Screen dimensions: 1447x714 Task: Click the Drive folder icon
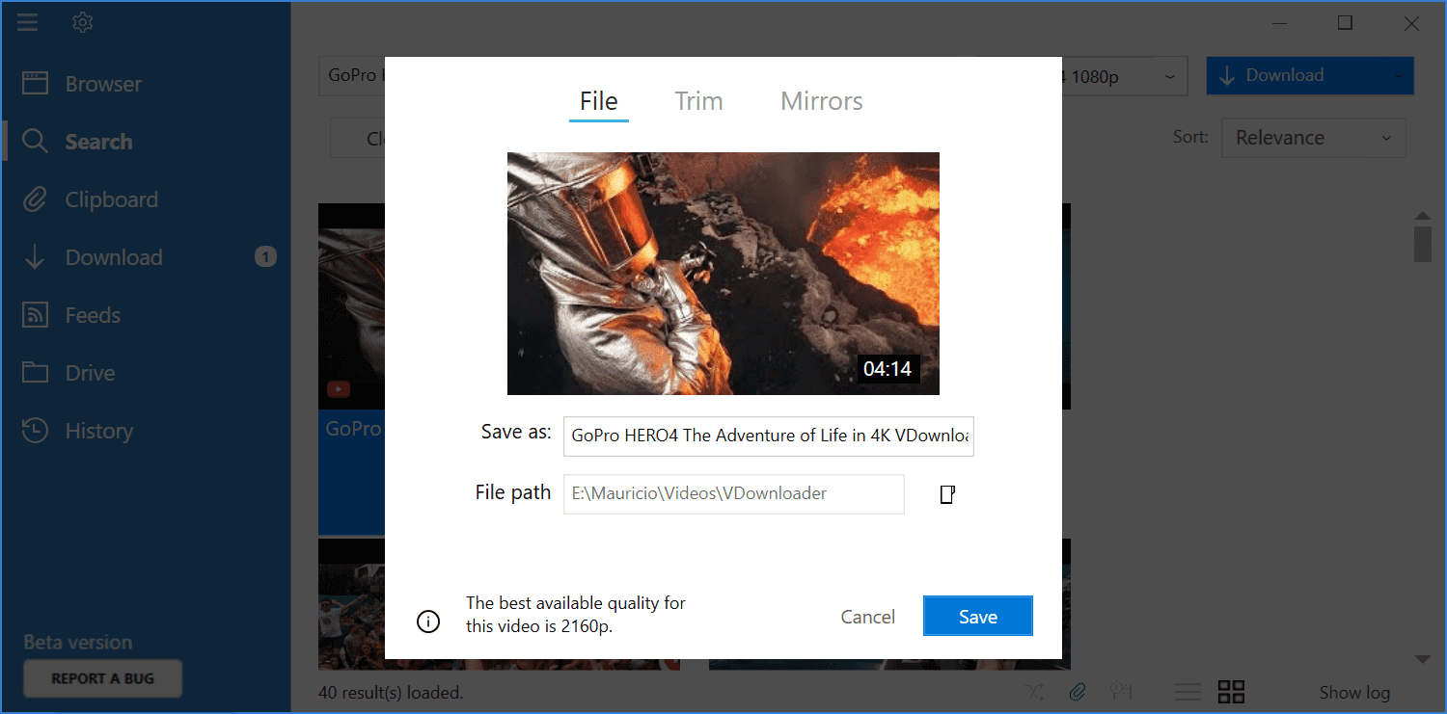click(x=35, y=373)
